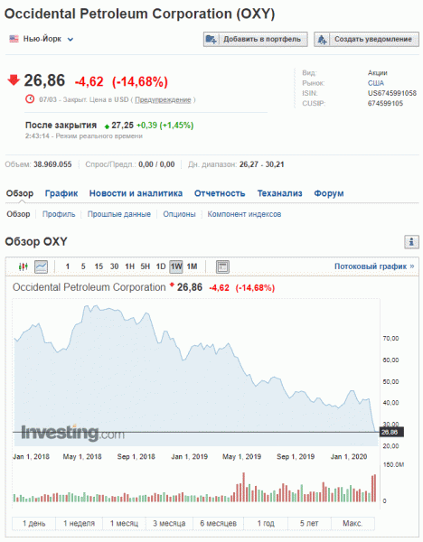
Task: Switch chart to candlestick view icon
Action: pos(23,266)
